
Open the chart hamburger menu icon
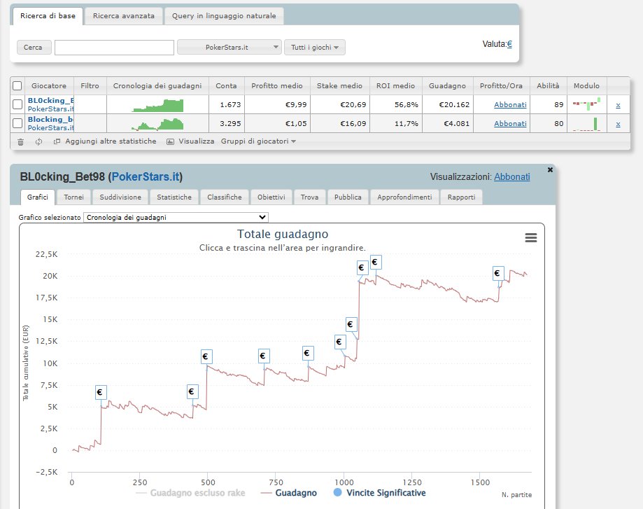point(531,238)
